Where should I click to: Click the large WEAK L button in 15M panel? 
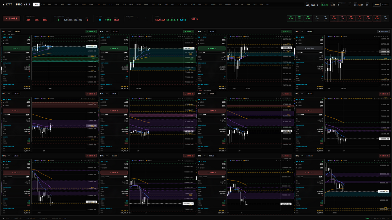pos(16,48)
